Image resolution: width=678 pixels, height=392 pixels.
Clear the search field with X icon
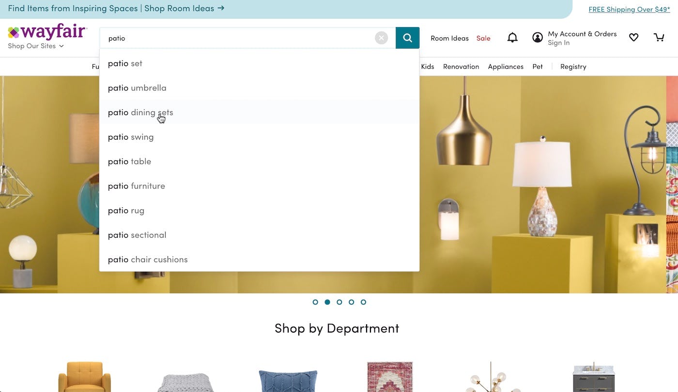pyautogui.click(x=382, y=38)
